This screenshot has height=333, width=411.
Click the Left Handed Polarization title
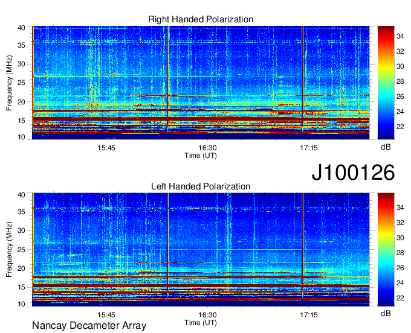[x=201, y=186]
